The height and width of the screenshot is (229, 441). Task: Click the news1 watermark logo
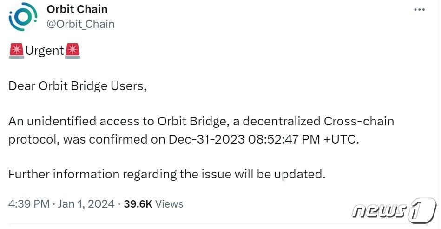click(393, 211)
